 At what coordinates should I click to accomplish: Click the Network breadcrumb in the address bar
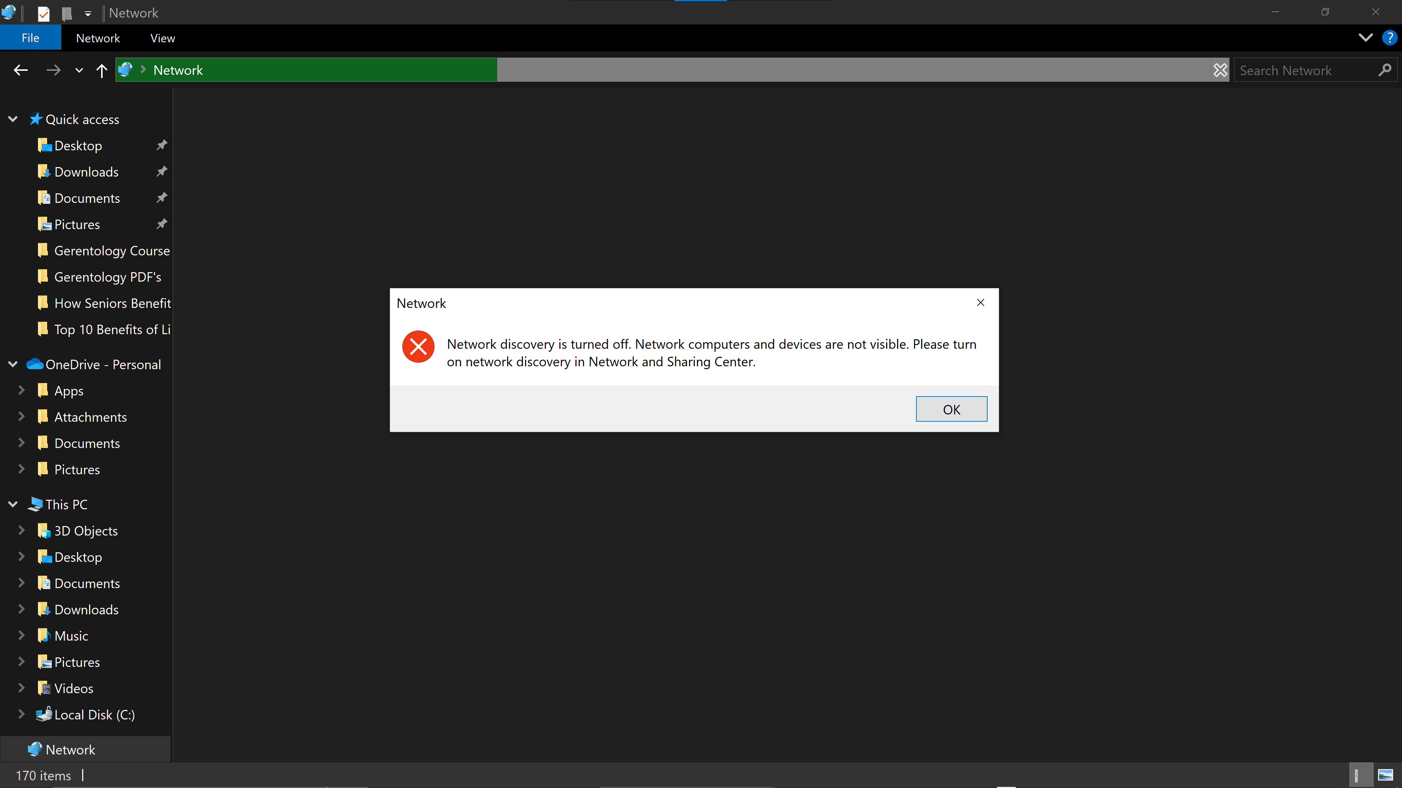coord(177,70)
